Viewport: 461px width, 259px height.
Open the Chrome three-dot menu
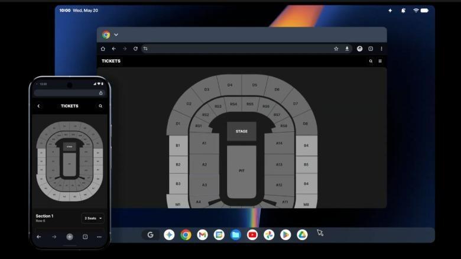382,49
